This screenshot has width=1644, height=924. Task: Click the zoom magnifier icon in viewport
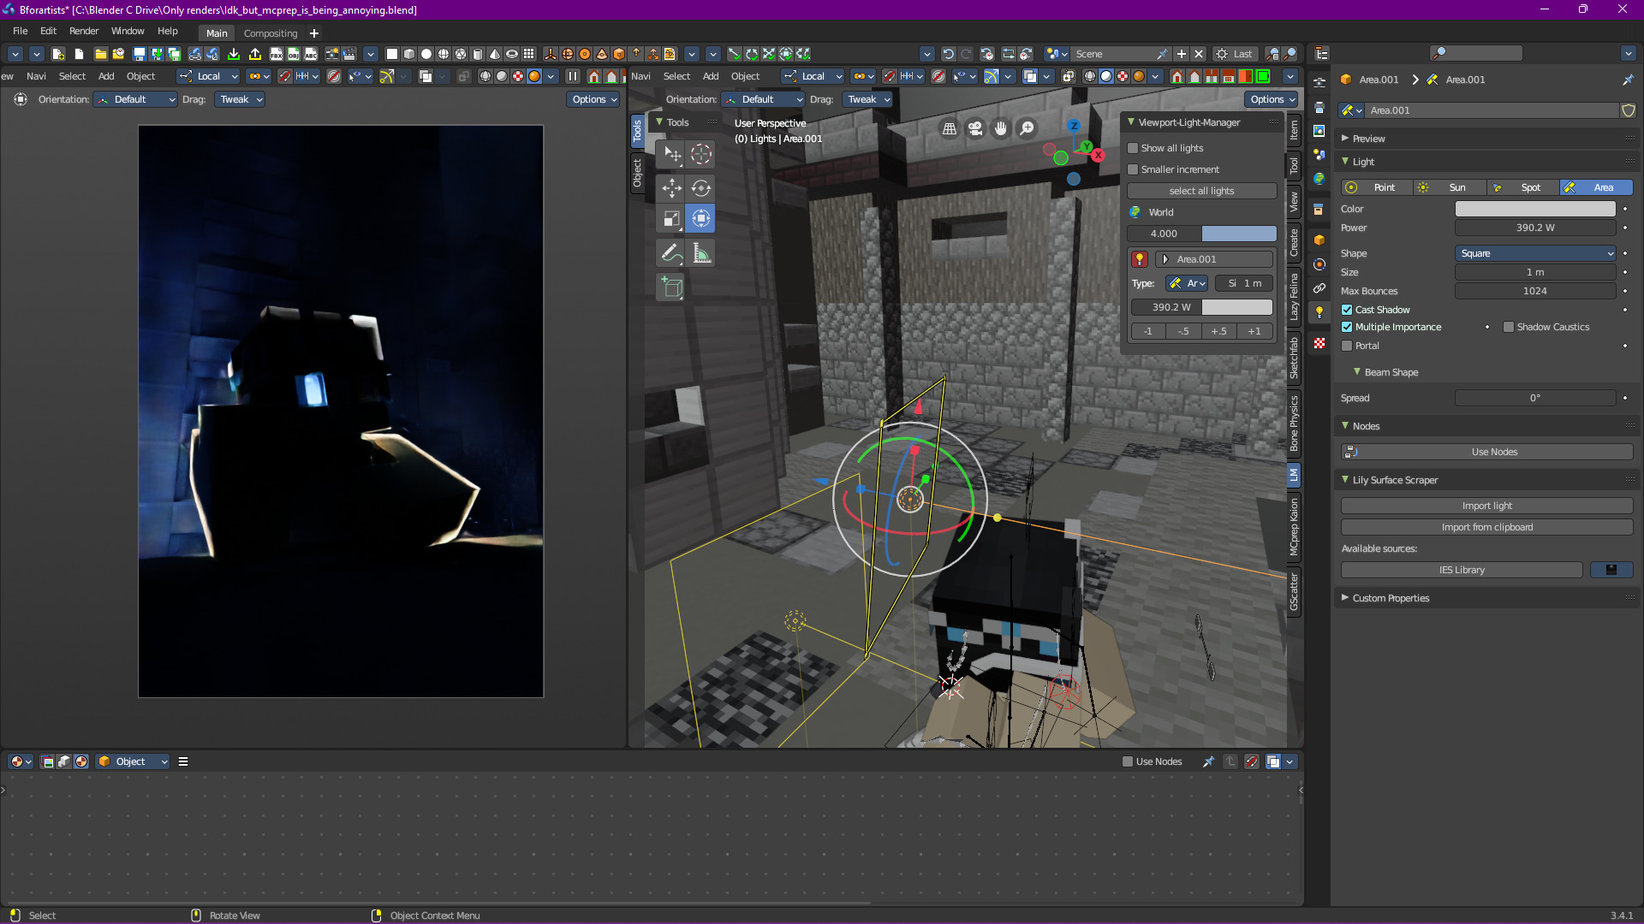pyautogui.click(x=1027, y=128)
